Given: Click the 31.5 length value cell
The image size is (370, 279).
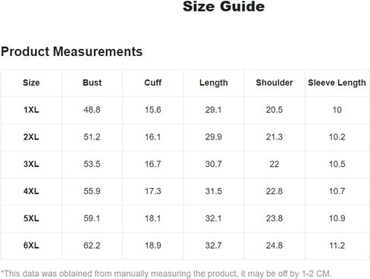Looking at the screenshot, I should click(x=214, y=191).
